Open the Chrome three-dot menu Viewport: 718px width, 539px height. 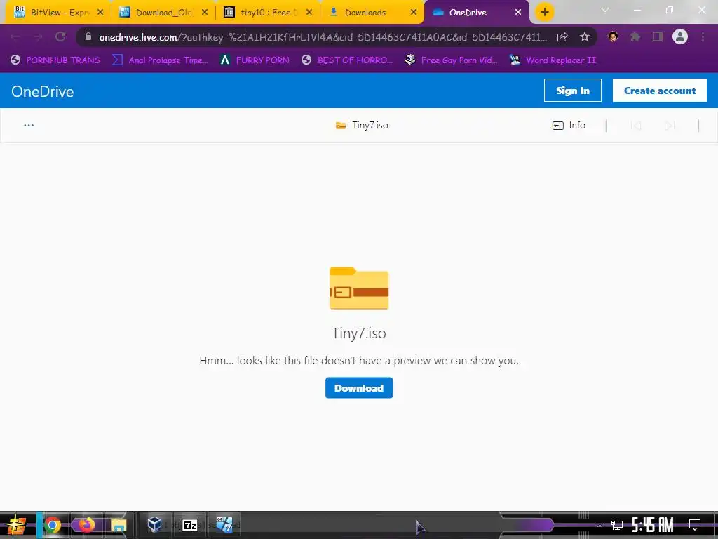(703, 36)
